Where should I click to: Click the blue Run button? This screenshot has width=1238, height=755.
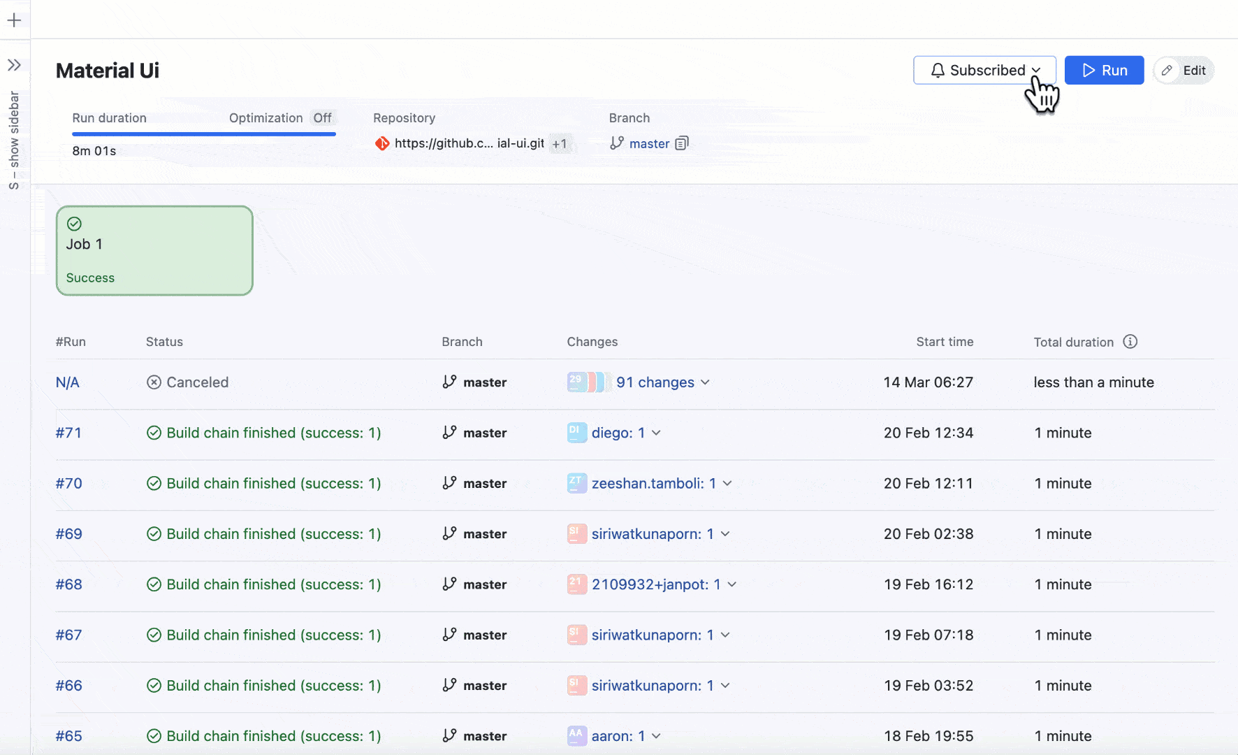[x=1104, y=70]
